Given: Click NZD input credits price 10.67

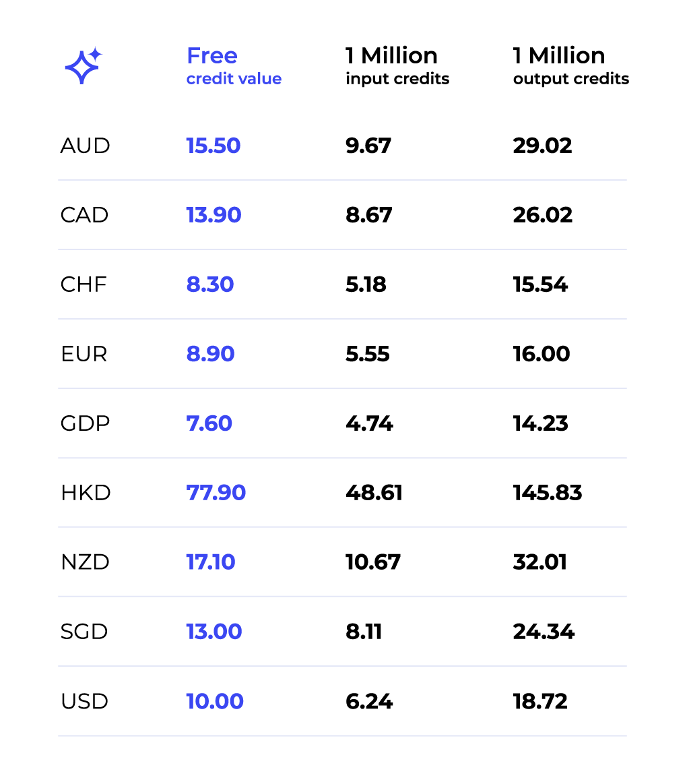Looking at the screenshot, I should [372, 562].
